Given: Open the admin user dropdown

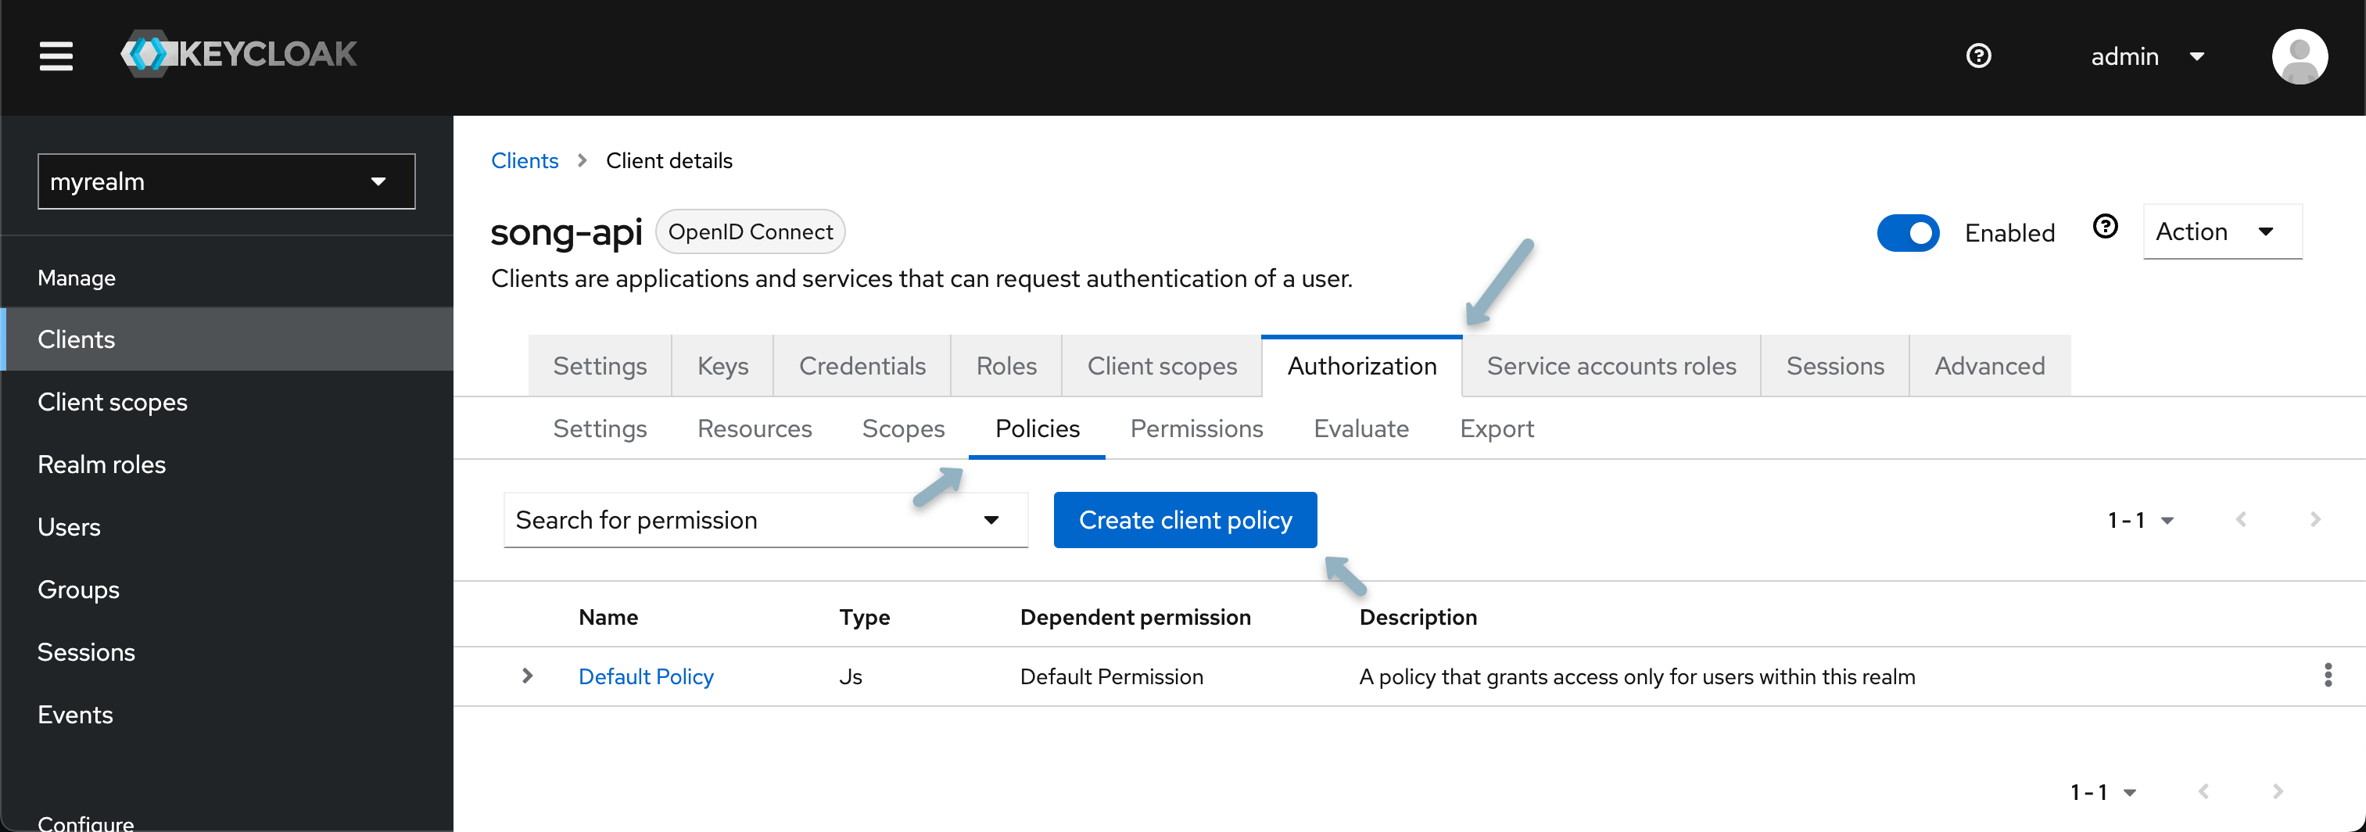Looking at the screenshot, I should pyautogui.click(x=2146, y=57).
